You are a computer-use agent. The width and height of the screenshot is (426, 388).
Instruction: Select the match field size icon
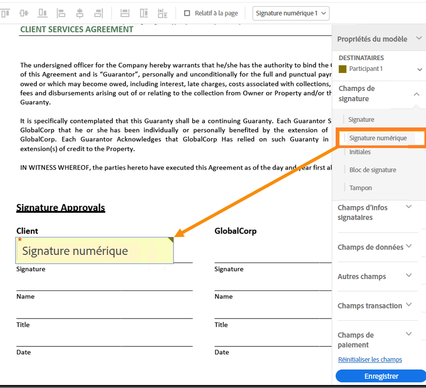coord(163,13)
